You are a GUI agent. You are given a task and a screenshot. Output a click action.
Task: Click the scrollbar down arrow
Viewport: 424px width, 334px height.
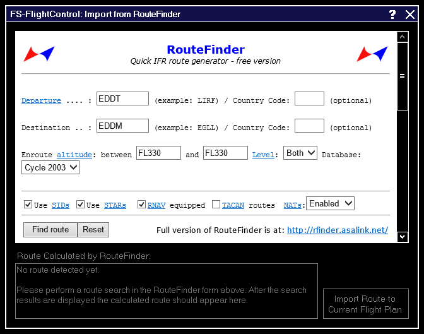[x=403, y=237]
